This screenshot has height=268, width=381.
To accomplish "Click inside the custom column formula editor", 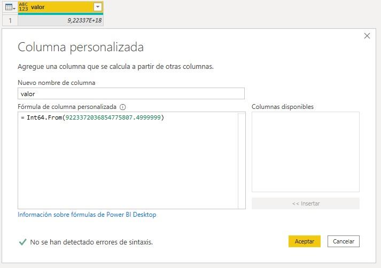I will (x=128, y=165).
